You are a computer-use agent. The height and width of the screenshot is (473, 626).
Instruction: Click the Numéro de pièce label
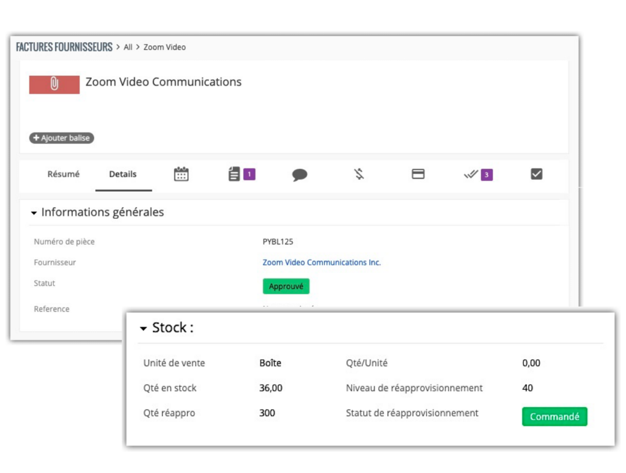click(x=64, y=241)
